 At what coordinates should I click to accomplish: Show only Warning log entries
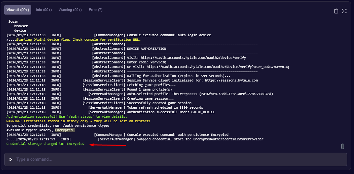70,10
